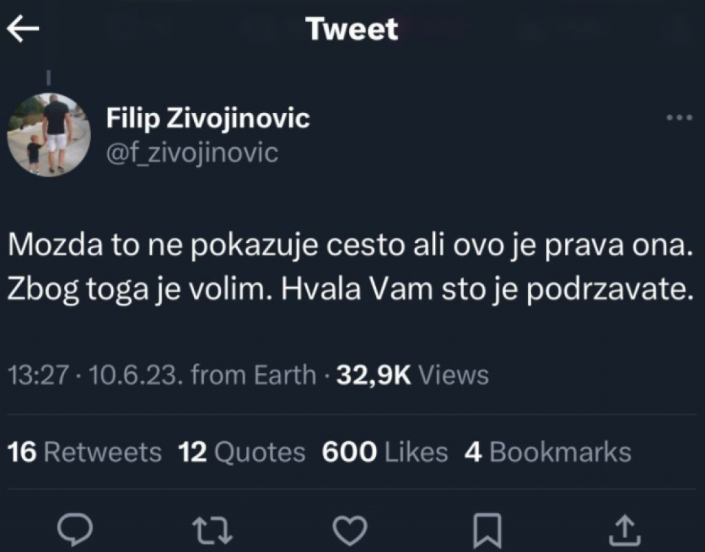Go back using the back arrow
Image resolution: width=705 pixels, height=552 pixels.
(23, 28)
